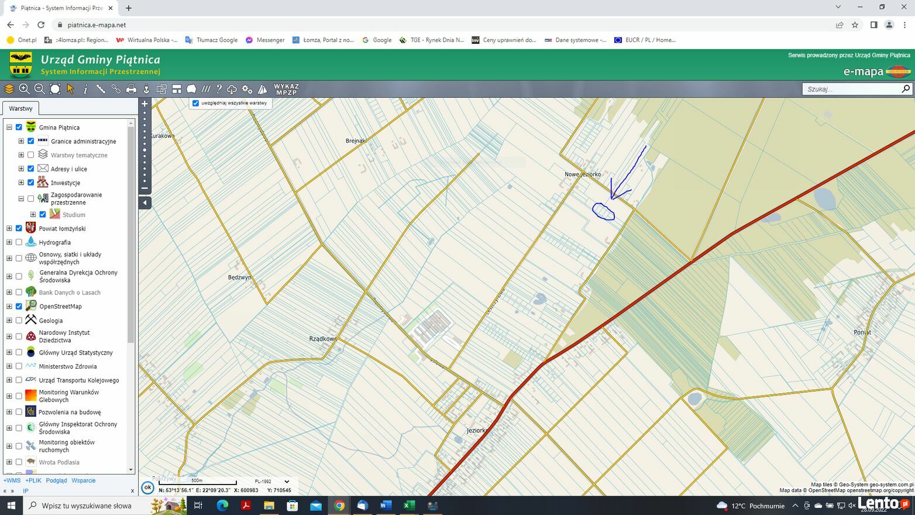Select the ruler measure tool
The width and height of the screenshot is (915, 515).
[x=101, y=89]
